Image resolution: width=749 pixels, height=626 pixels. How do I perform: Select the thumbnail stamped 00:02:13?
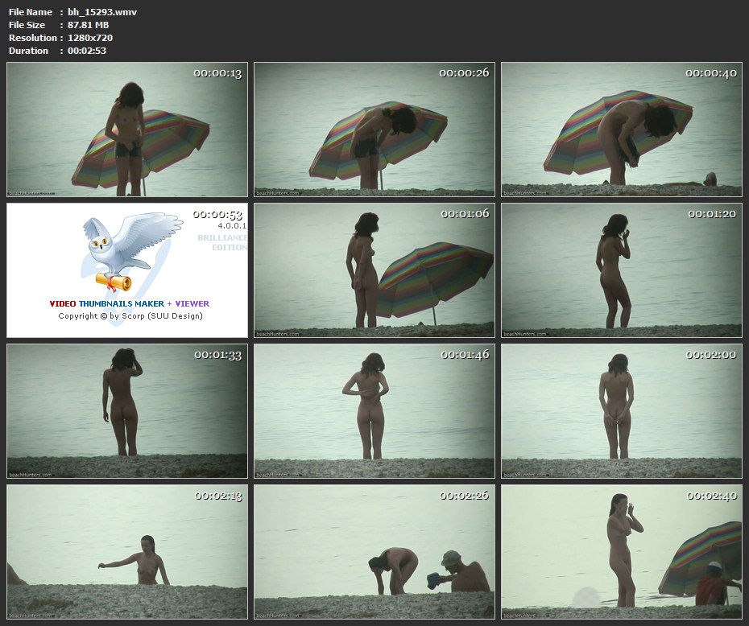[x=127, y=551]
